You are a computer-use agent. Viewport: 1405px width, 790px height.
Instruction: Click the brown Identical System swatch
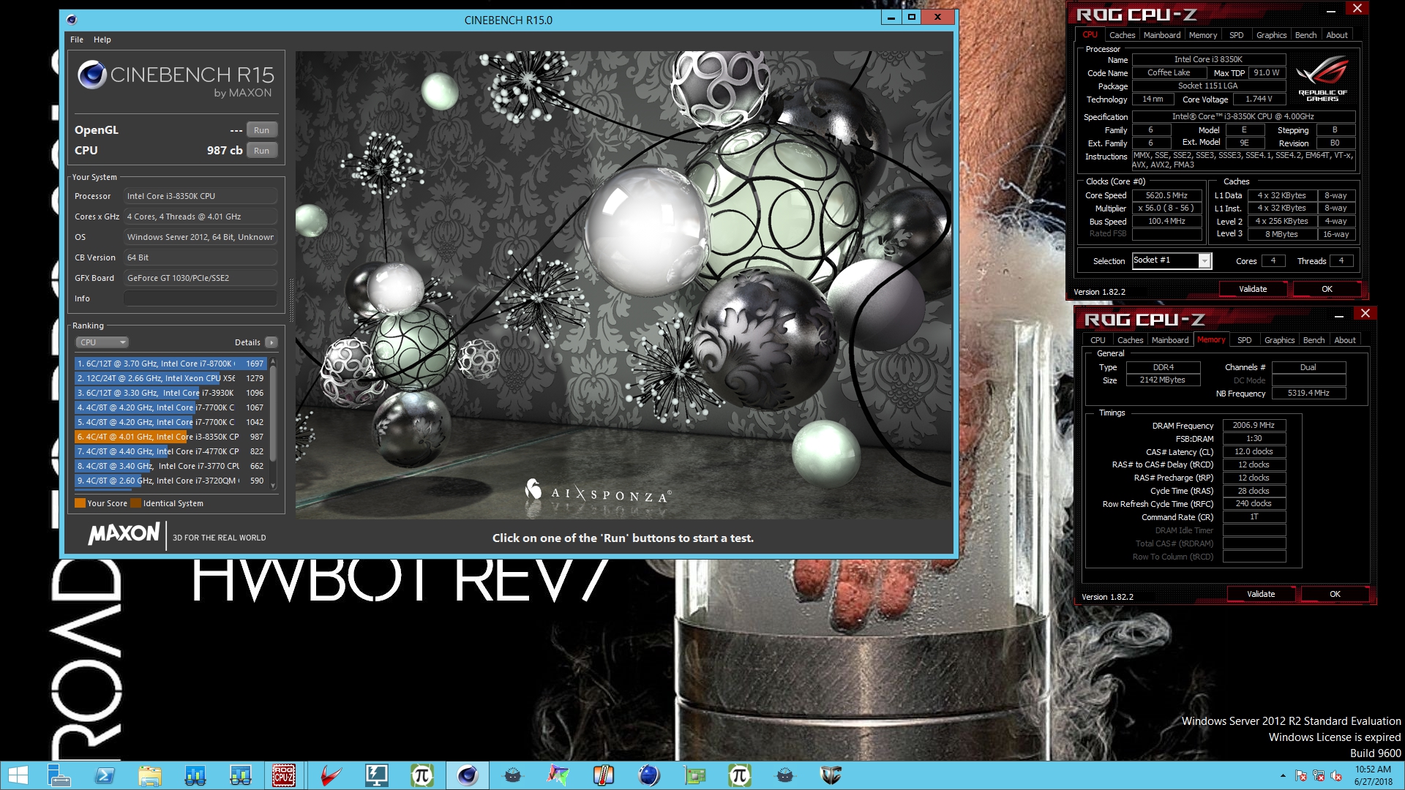click(135, 503)
